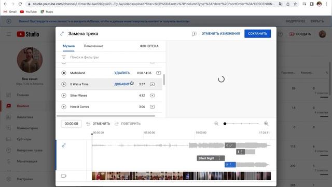The height and width of the screenshot is (187, 332).
Task: Bookmark the Silver Waves track
Action: tap(152, 96)
